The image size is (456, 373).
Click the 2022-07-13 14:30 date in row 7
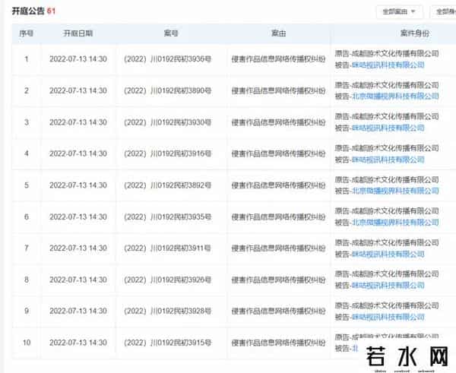point(78,248)
